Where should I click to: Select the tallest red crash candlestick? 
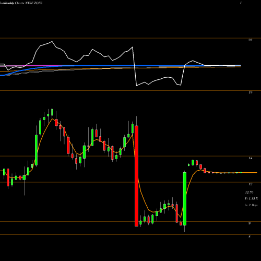pyautogui.click(x=136, y=176)
